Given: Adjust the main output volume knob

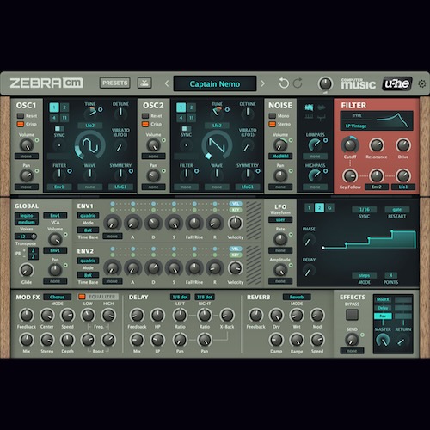Looking at the screenshot, I should 325,83.
